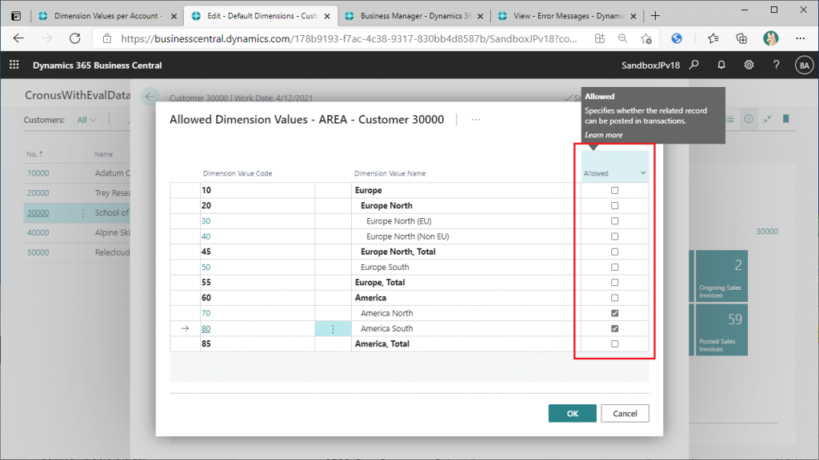Switch to Edit - Default Dimensions tab
The height and width of the screenshot is (460, 819).
[262, 16]
